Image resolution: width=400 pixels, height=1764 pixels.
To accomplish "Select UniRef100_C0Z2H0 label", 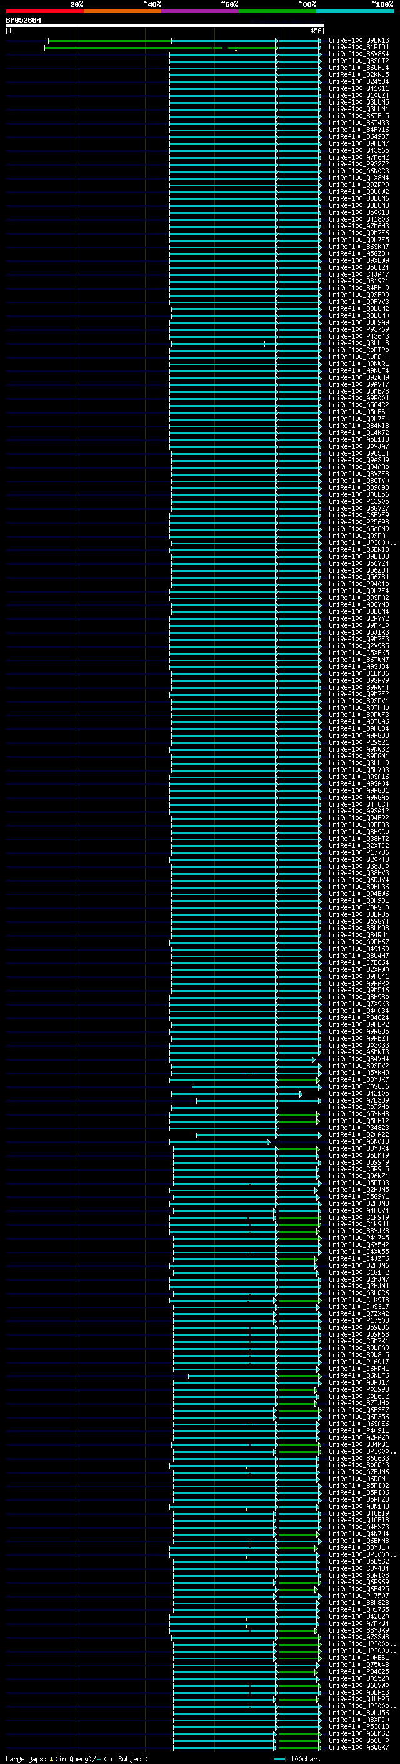I will (x=358, y=1106).
